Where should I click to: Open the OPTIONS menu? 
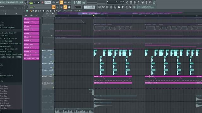click(12, 2)
